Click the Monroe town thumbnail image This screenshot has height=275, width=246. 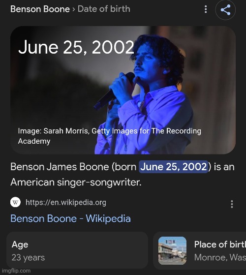(x=172, y=250)
